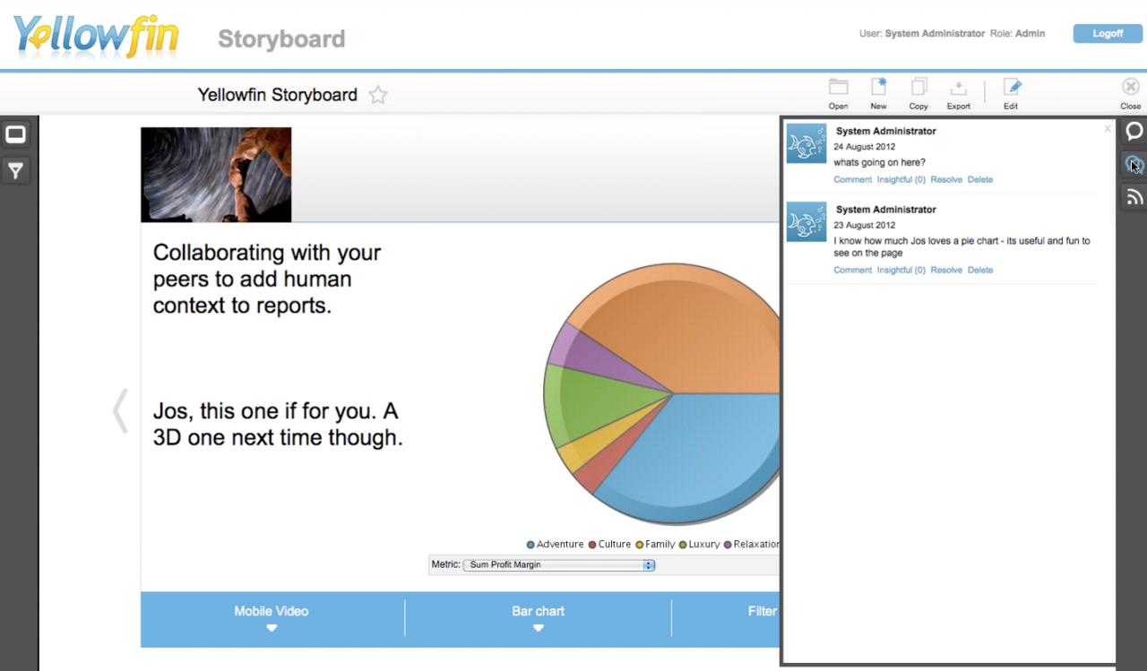Click the slide view icon in left sidebar
Screen dimensions: 1147x671
16,135
